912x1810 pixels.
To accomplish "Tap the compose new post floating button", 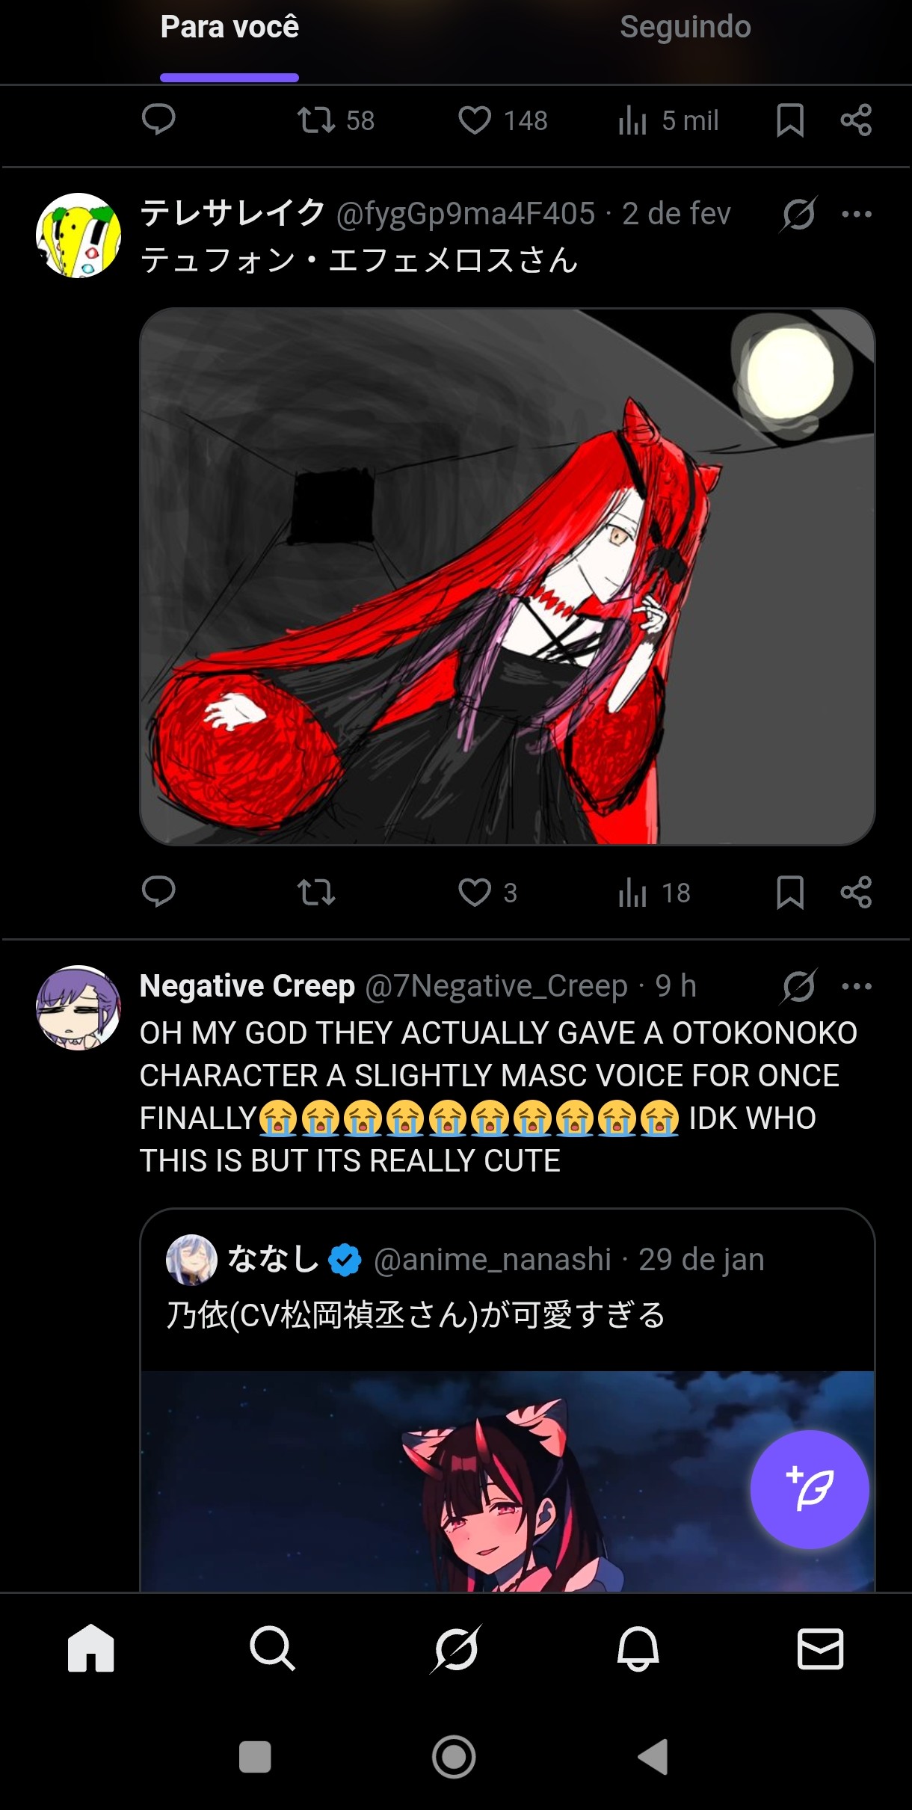I will [810, 1489].
